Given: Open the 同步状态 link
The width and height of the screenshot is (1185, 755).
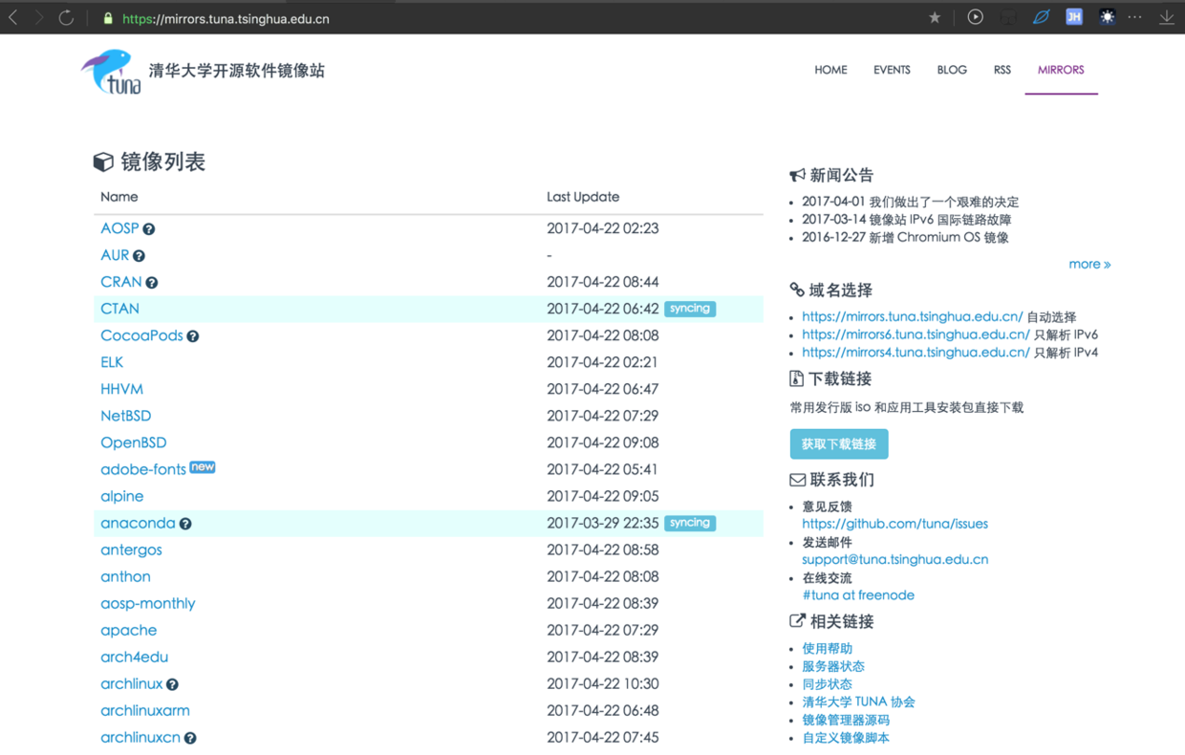Looking at the screenshot, I should tap(827, 684).
